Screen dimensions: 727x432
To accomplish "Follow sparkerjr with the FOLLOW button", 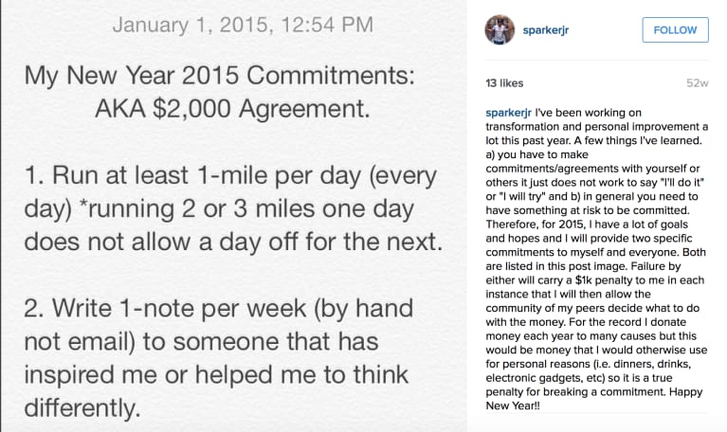I will 675,29.
